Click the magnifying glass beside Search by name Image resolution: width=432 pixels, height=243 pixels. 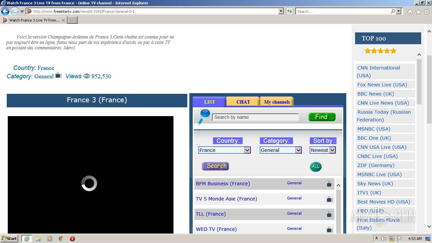[204, 117]
